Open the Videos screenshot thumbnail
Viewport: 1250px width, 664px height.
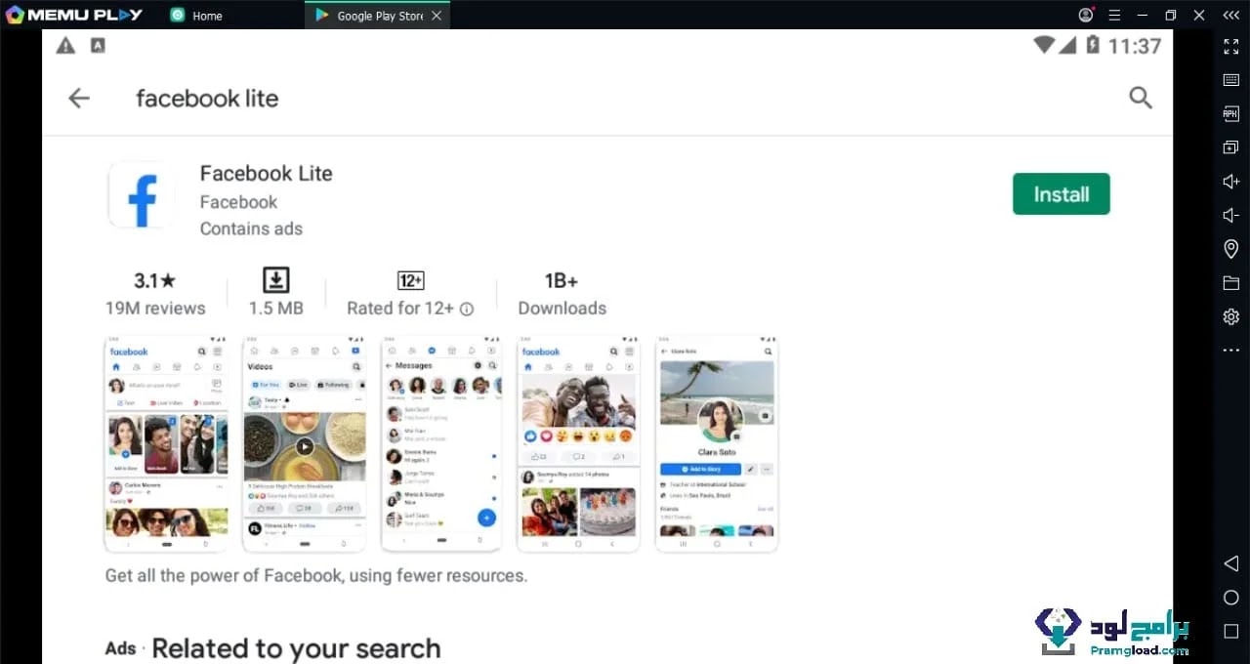click(304, 444)
